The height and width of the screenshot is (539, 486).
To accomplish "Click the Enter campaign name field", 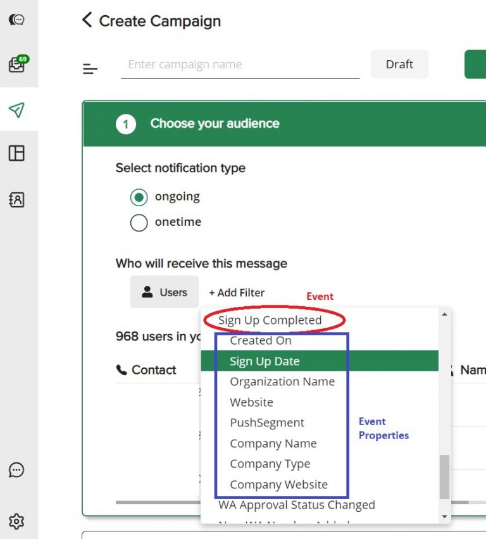I will coord(240,65).
